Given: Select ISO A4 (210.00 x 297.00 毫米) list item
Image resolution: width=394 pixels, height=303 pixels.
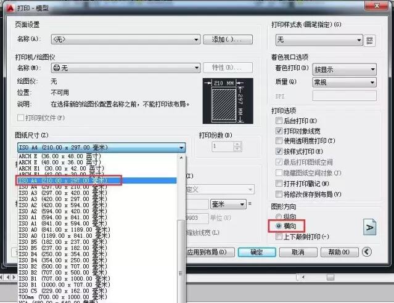Looking at the screenshot, I should pyautogui.click(x=97, y=180).
